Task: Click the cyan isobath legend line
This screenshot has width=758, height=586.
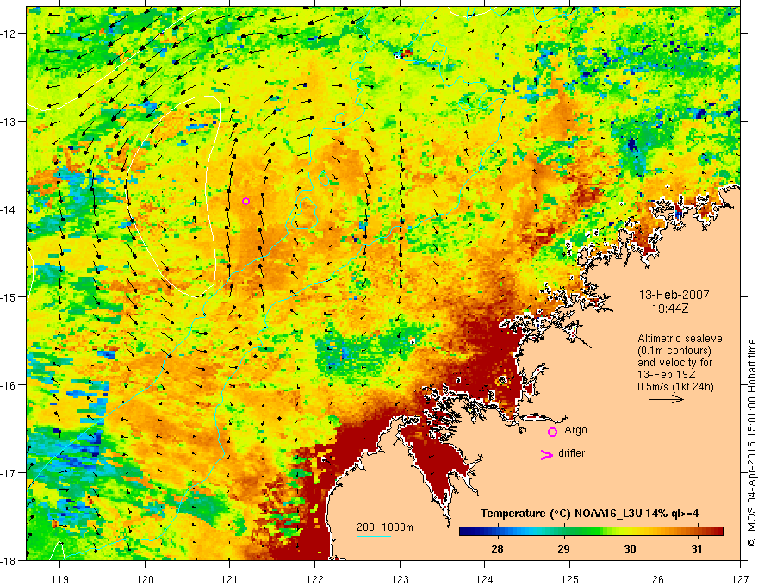Action: point(374,536)
